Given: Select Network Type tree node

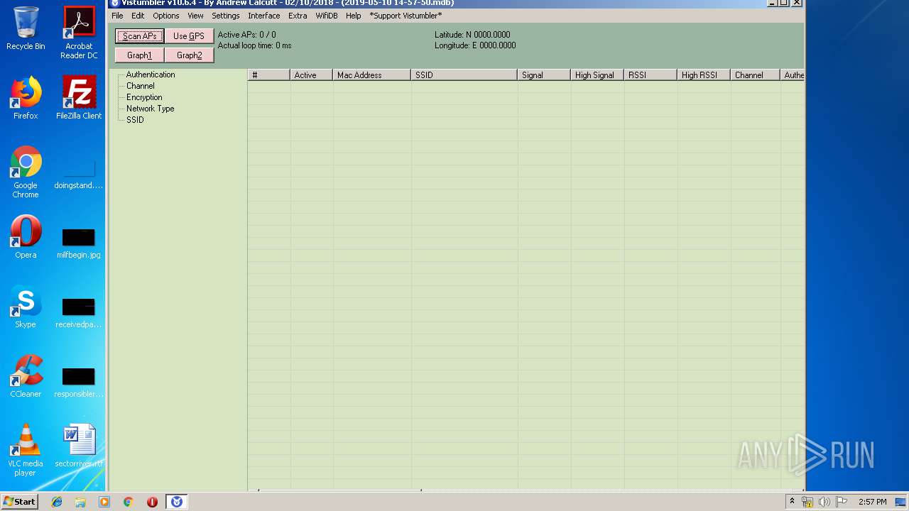Looking at the screenshot, I should (151, 109).
